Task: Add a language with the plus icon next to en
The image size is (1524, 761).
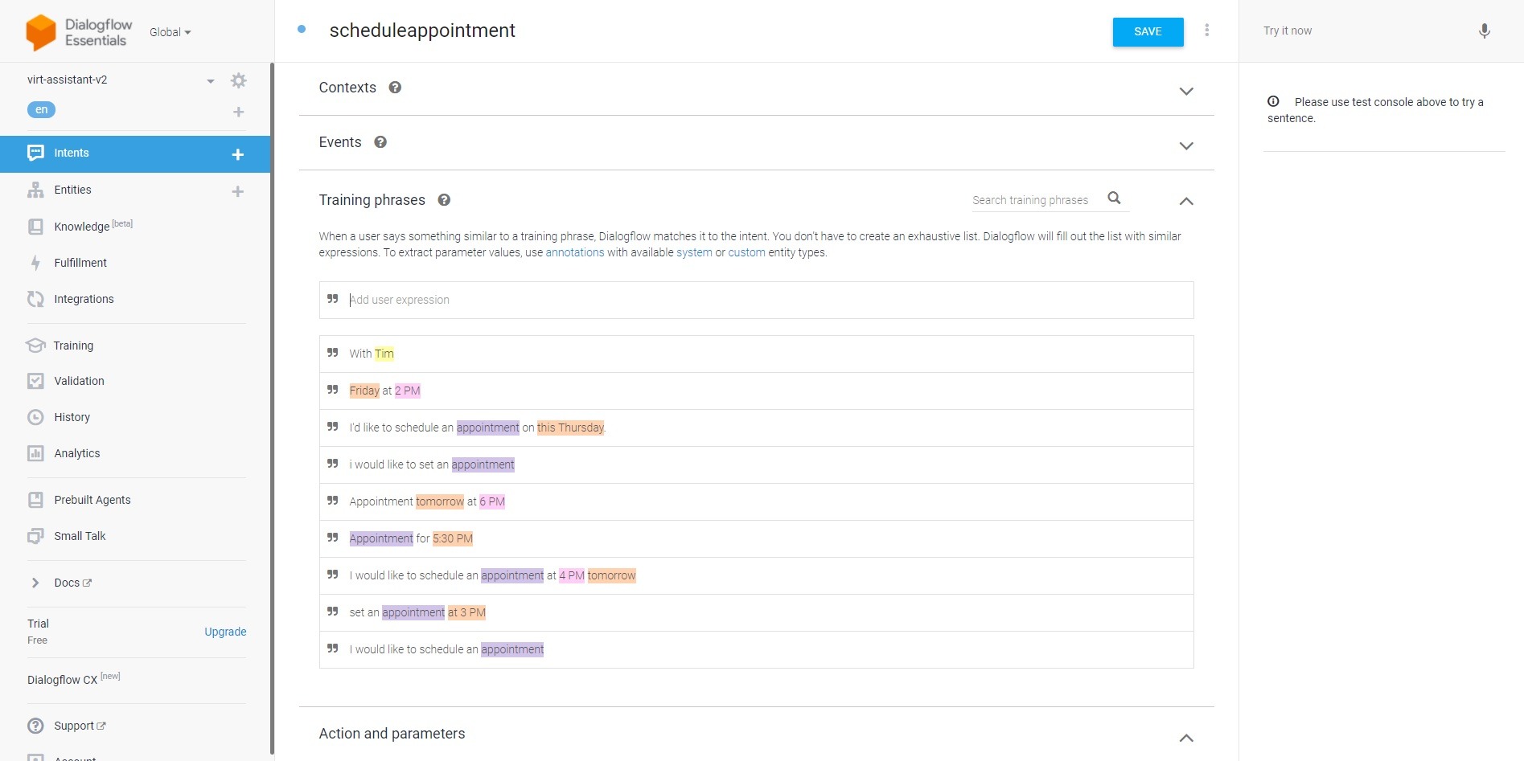Action: (x=238, y=112)
